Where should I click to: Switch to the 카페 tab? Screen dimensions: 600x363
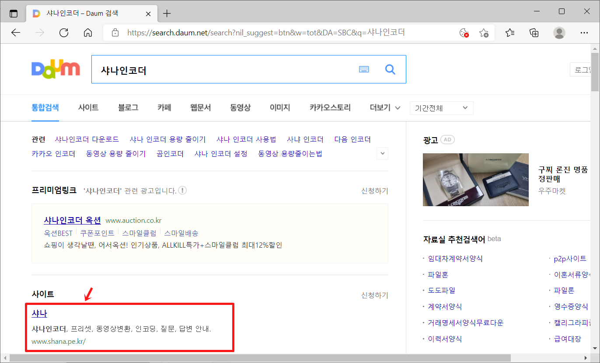tap(164, 107)
